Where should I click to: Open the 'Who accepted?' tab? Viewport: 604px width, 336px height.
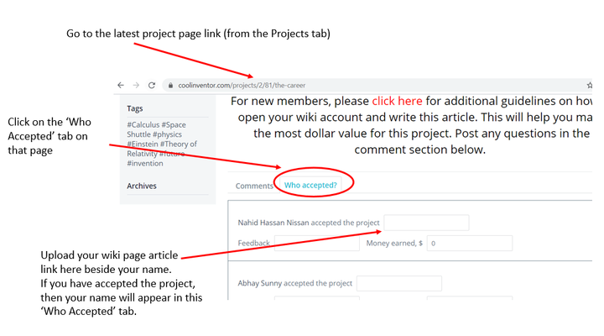click(310, 185)
